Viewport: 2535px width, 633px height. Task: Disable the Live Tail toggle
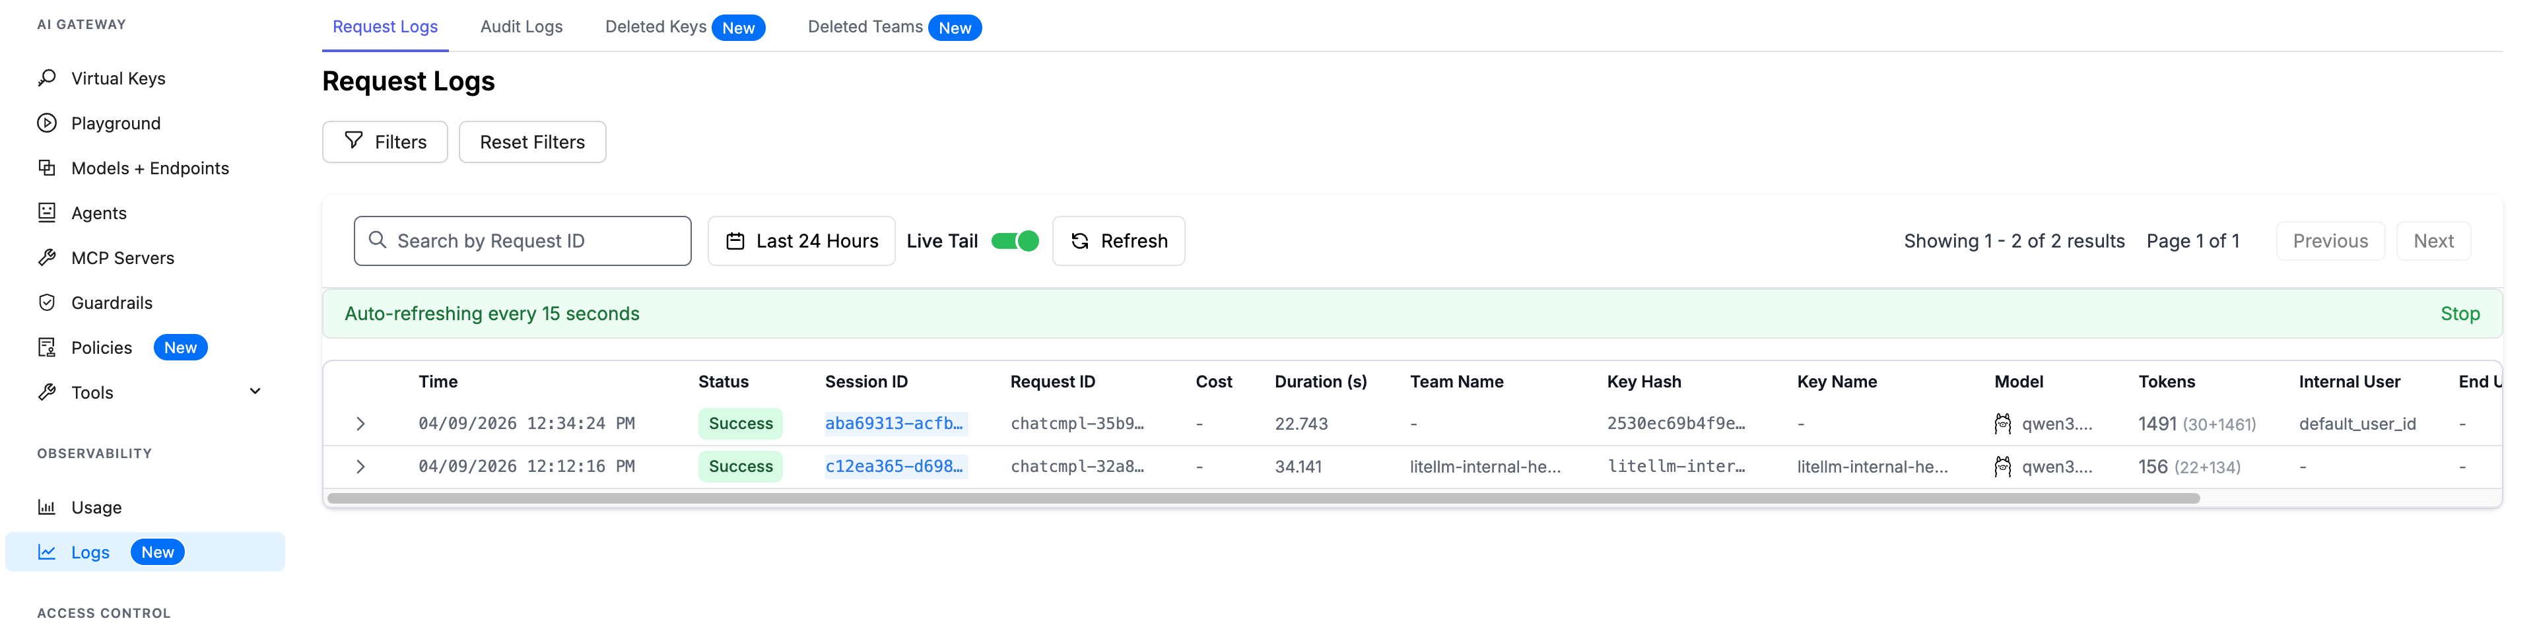[1013, 241]
